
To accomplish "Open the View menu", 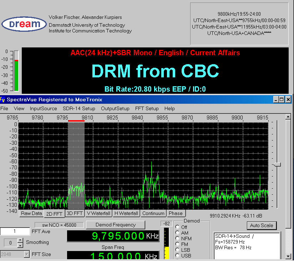I will 19,108.
